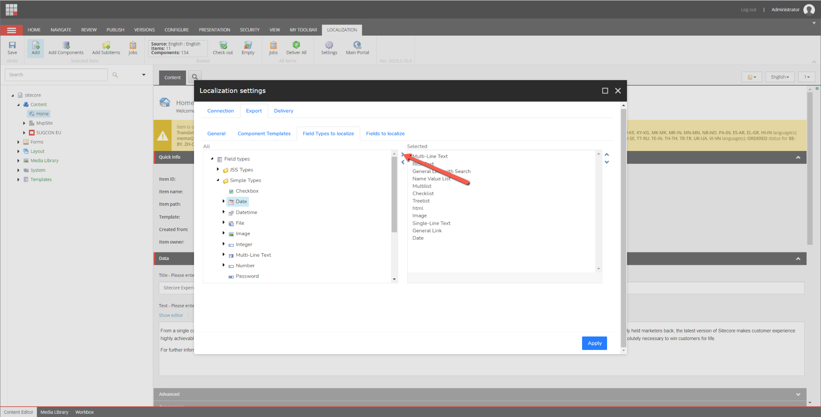
Task: Open the Main Portal icon
Action: click(x=357, y=48)
